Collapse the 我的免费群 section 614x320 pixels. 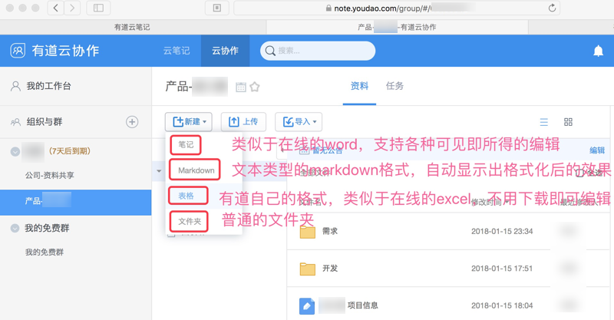(15, 228)
